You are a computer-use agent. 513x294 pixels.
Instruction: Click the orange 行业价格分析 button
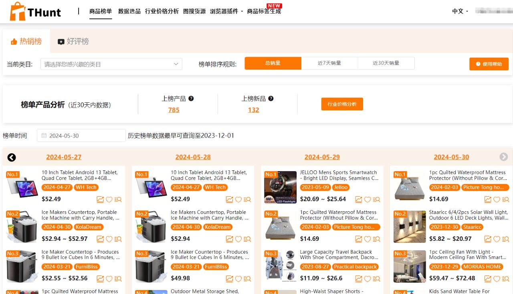click(342, 104)
